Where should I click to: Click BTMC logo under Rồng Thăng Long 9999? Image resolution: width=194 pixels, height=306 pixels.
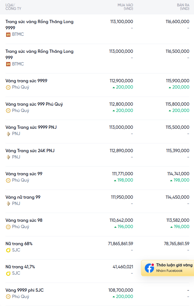pos(8,35)
